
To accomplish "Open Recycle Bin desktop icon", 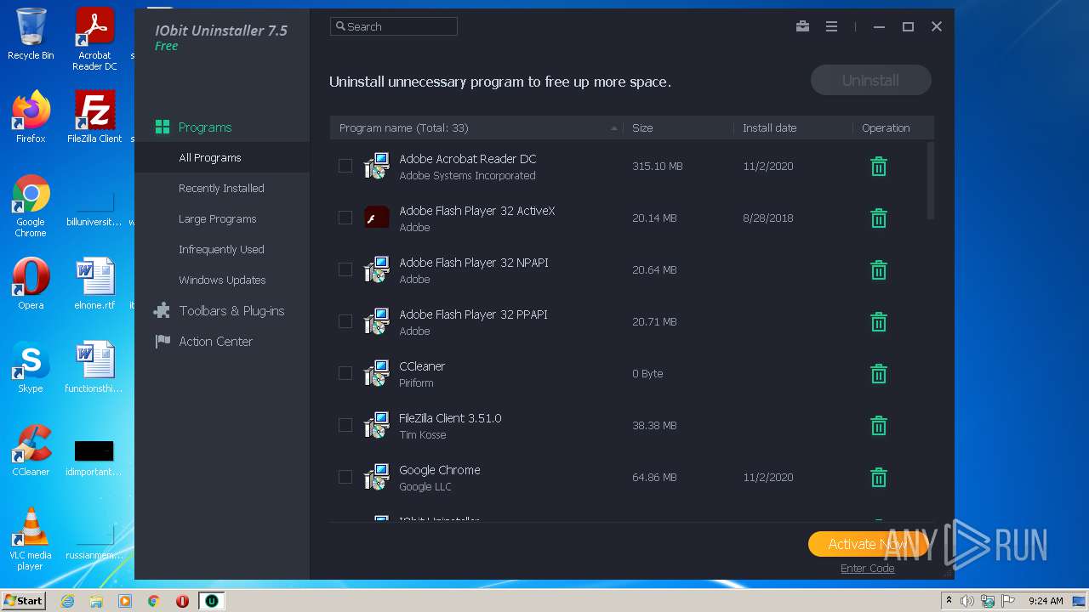I will 31,34.
